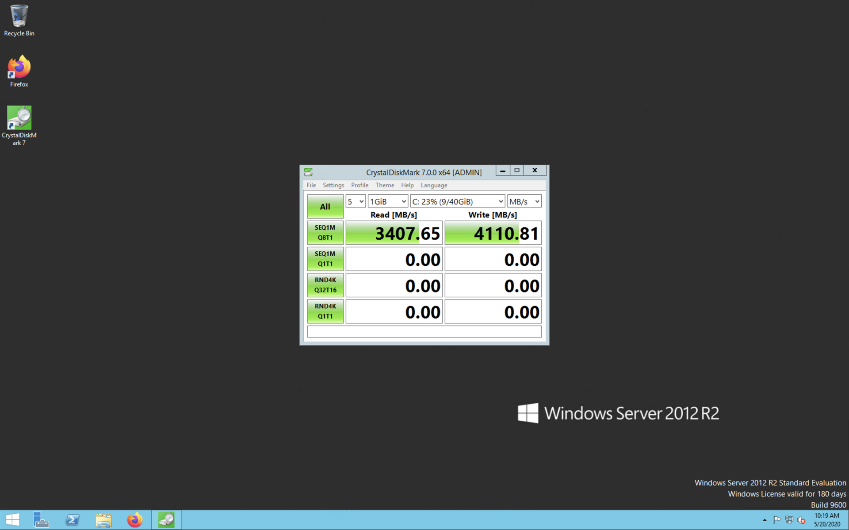This screenshot has width=849, height=530.
Task: Open the Recycle Bin desktop icon
Action: [19, 21]
